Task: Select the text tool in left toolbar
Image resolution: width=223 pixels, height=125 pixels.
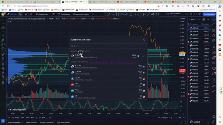Action: pyautogui.click(x=3, y=36)
